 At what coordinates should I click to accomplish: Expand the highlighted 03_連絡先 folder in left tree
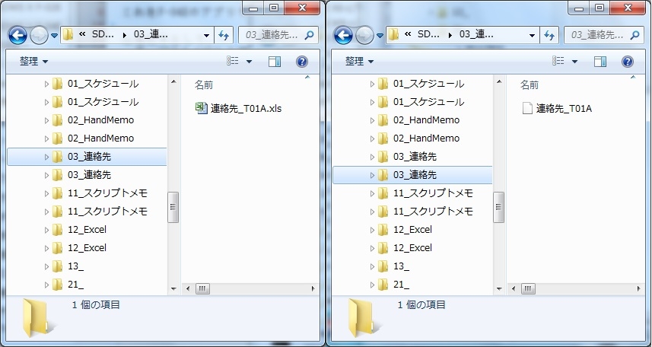point(46,157)
